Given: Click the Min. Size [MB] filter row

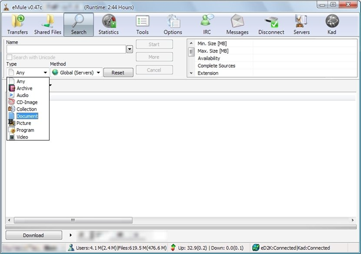Looking at the screenshot, I should [x=276, y=43].
